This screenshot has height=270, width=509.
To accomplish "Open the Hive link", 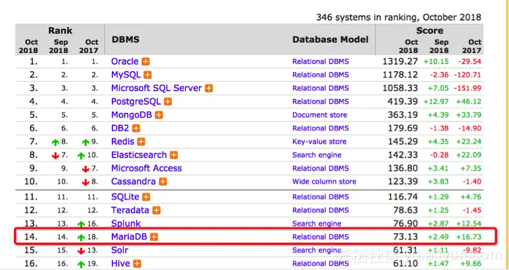I will pos(121,264).
